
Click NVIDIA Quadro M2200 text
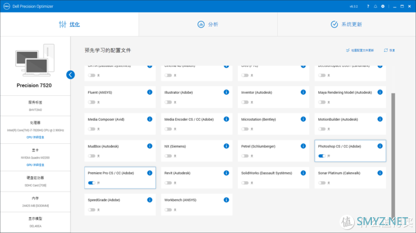[x=35, y=157]
